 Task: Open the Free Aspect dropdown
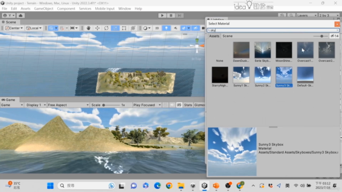click(x=68, y=105)
